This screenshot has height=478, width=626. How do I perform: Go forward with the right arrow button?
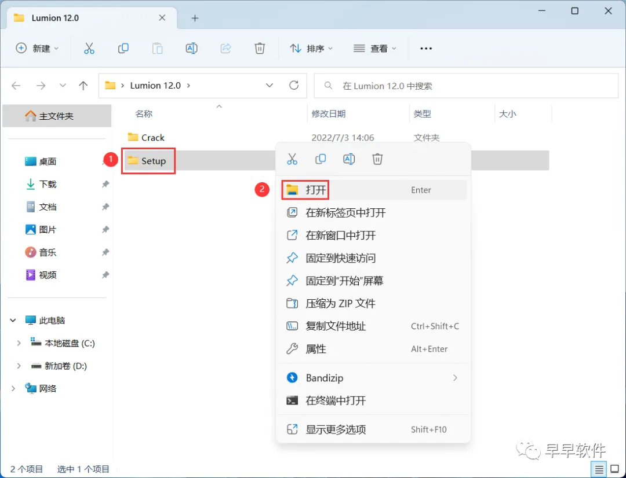[x=41, y=85]
